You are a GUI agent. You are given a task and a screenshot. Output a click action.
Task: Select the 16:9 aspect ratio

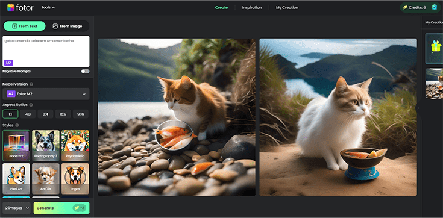63,114
